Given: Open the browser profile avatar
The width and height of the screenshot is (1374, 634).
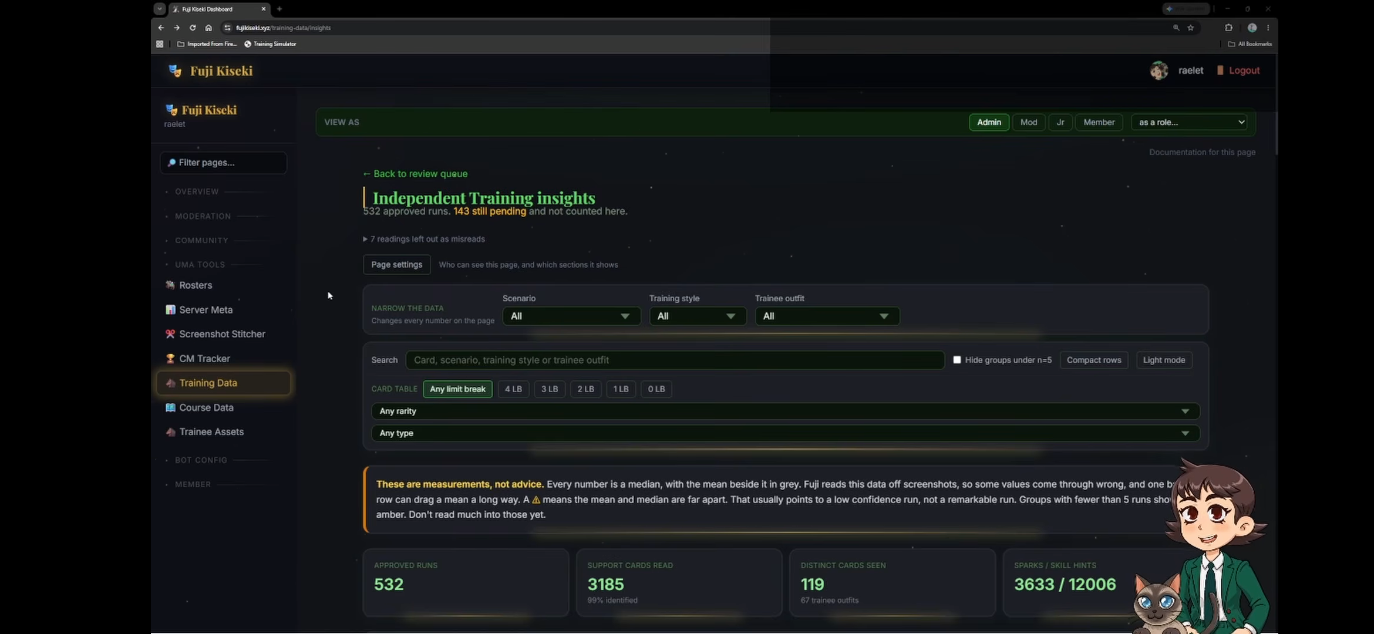Looking at the screenshot, I should tap(1252, 28).
